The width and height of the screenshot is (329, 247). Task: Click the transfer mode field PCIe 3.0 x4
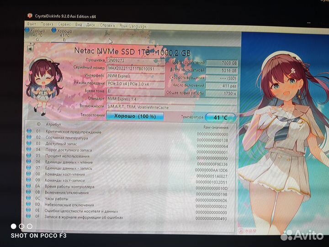136,84
